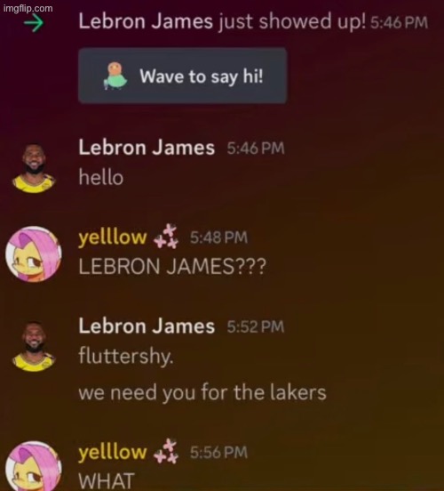Click the pink flower badge next to yelllow at 5:56 PM
Screen dimensions: 444x491
click(166, 451)
